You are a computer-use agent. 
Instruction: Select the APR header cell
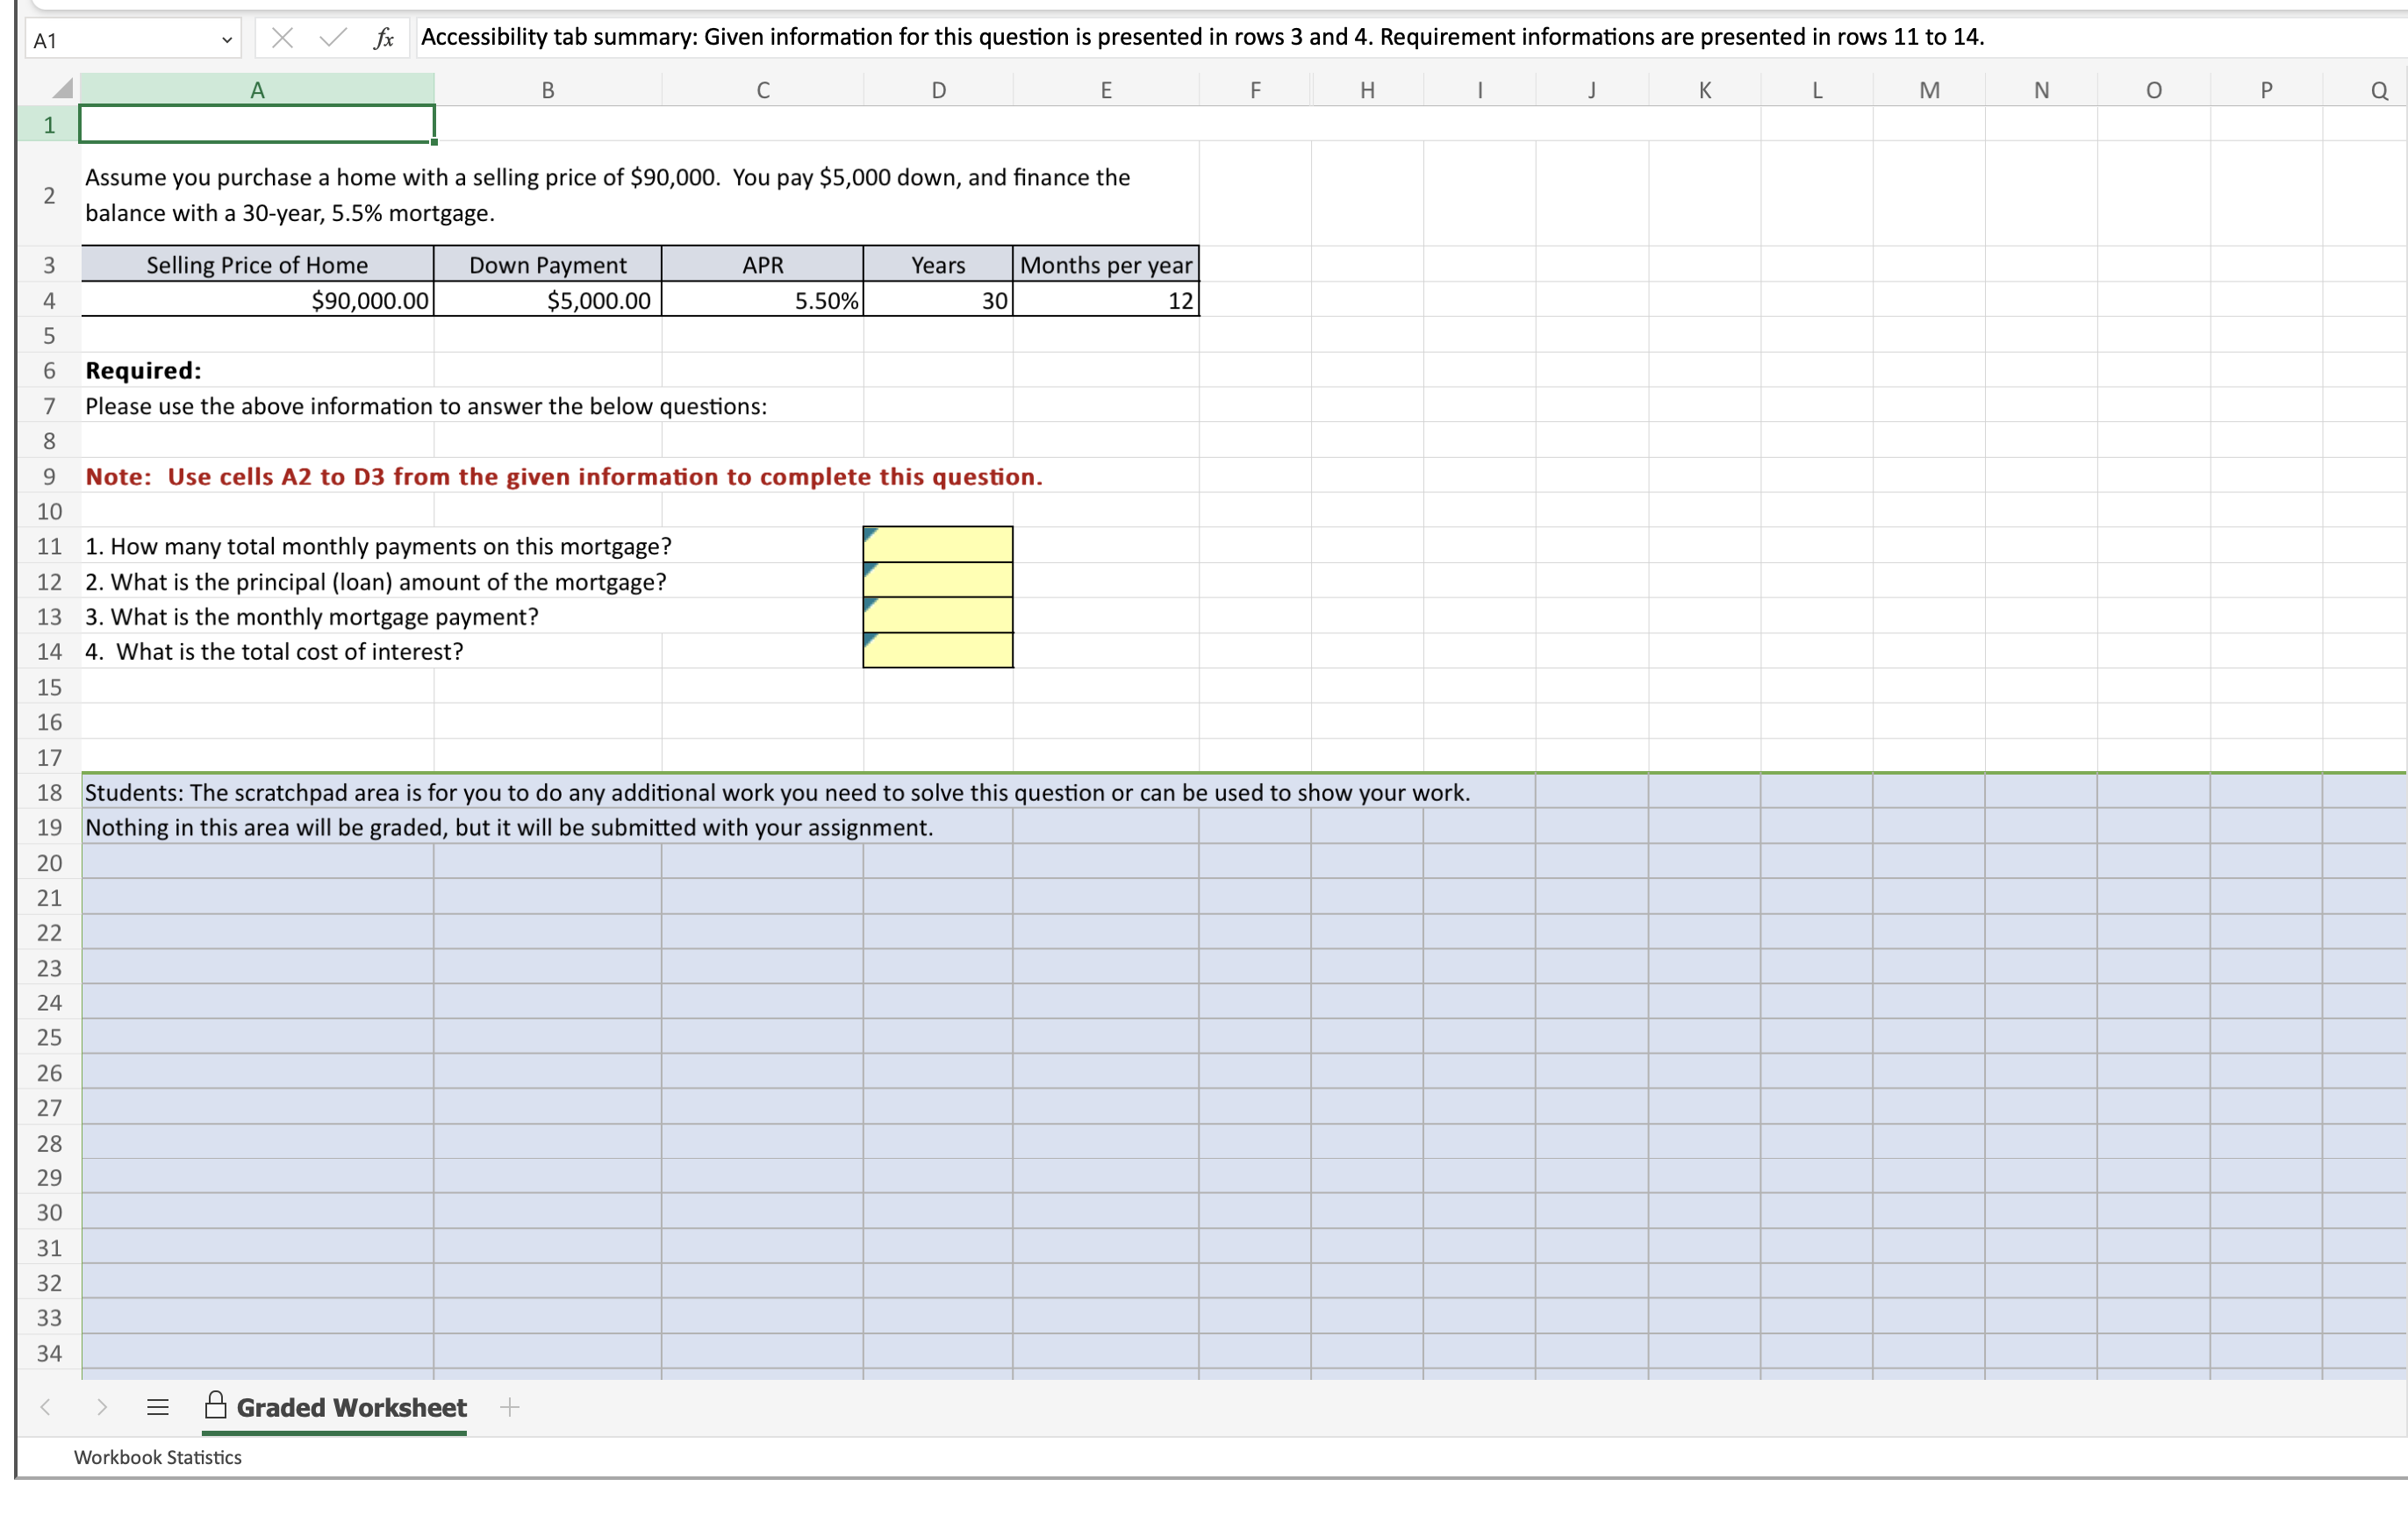click(x=762, y=264)
